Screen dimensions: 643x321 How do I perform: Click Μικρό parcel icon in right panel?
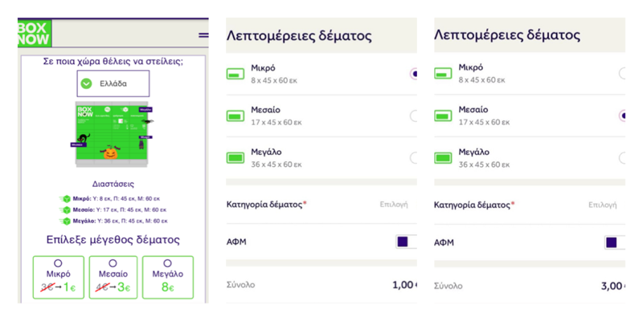tap(444, 74)
